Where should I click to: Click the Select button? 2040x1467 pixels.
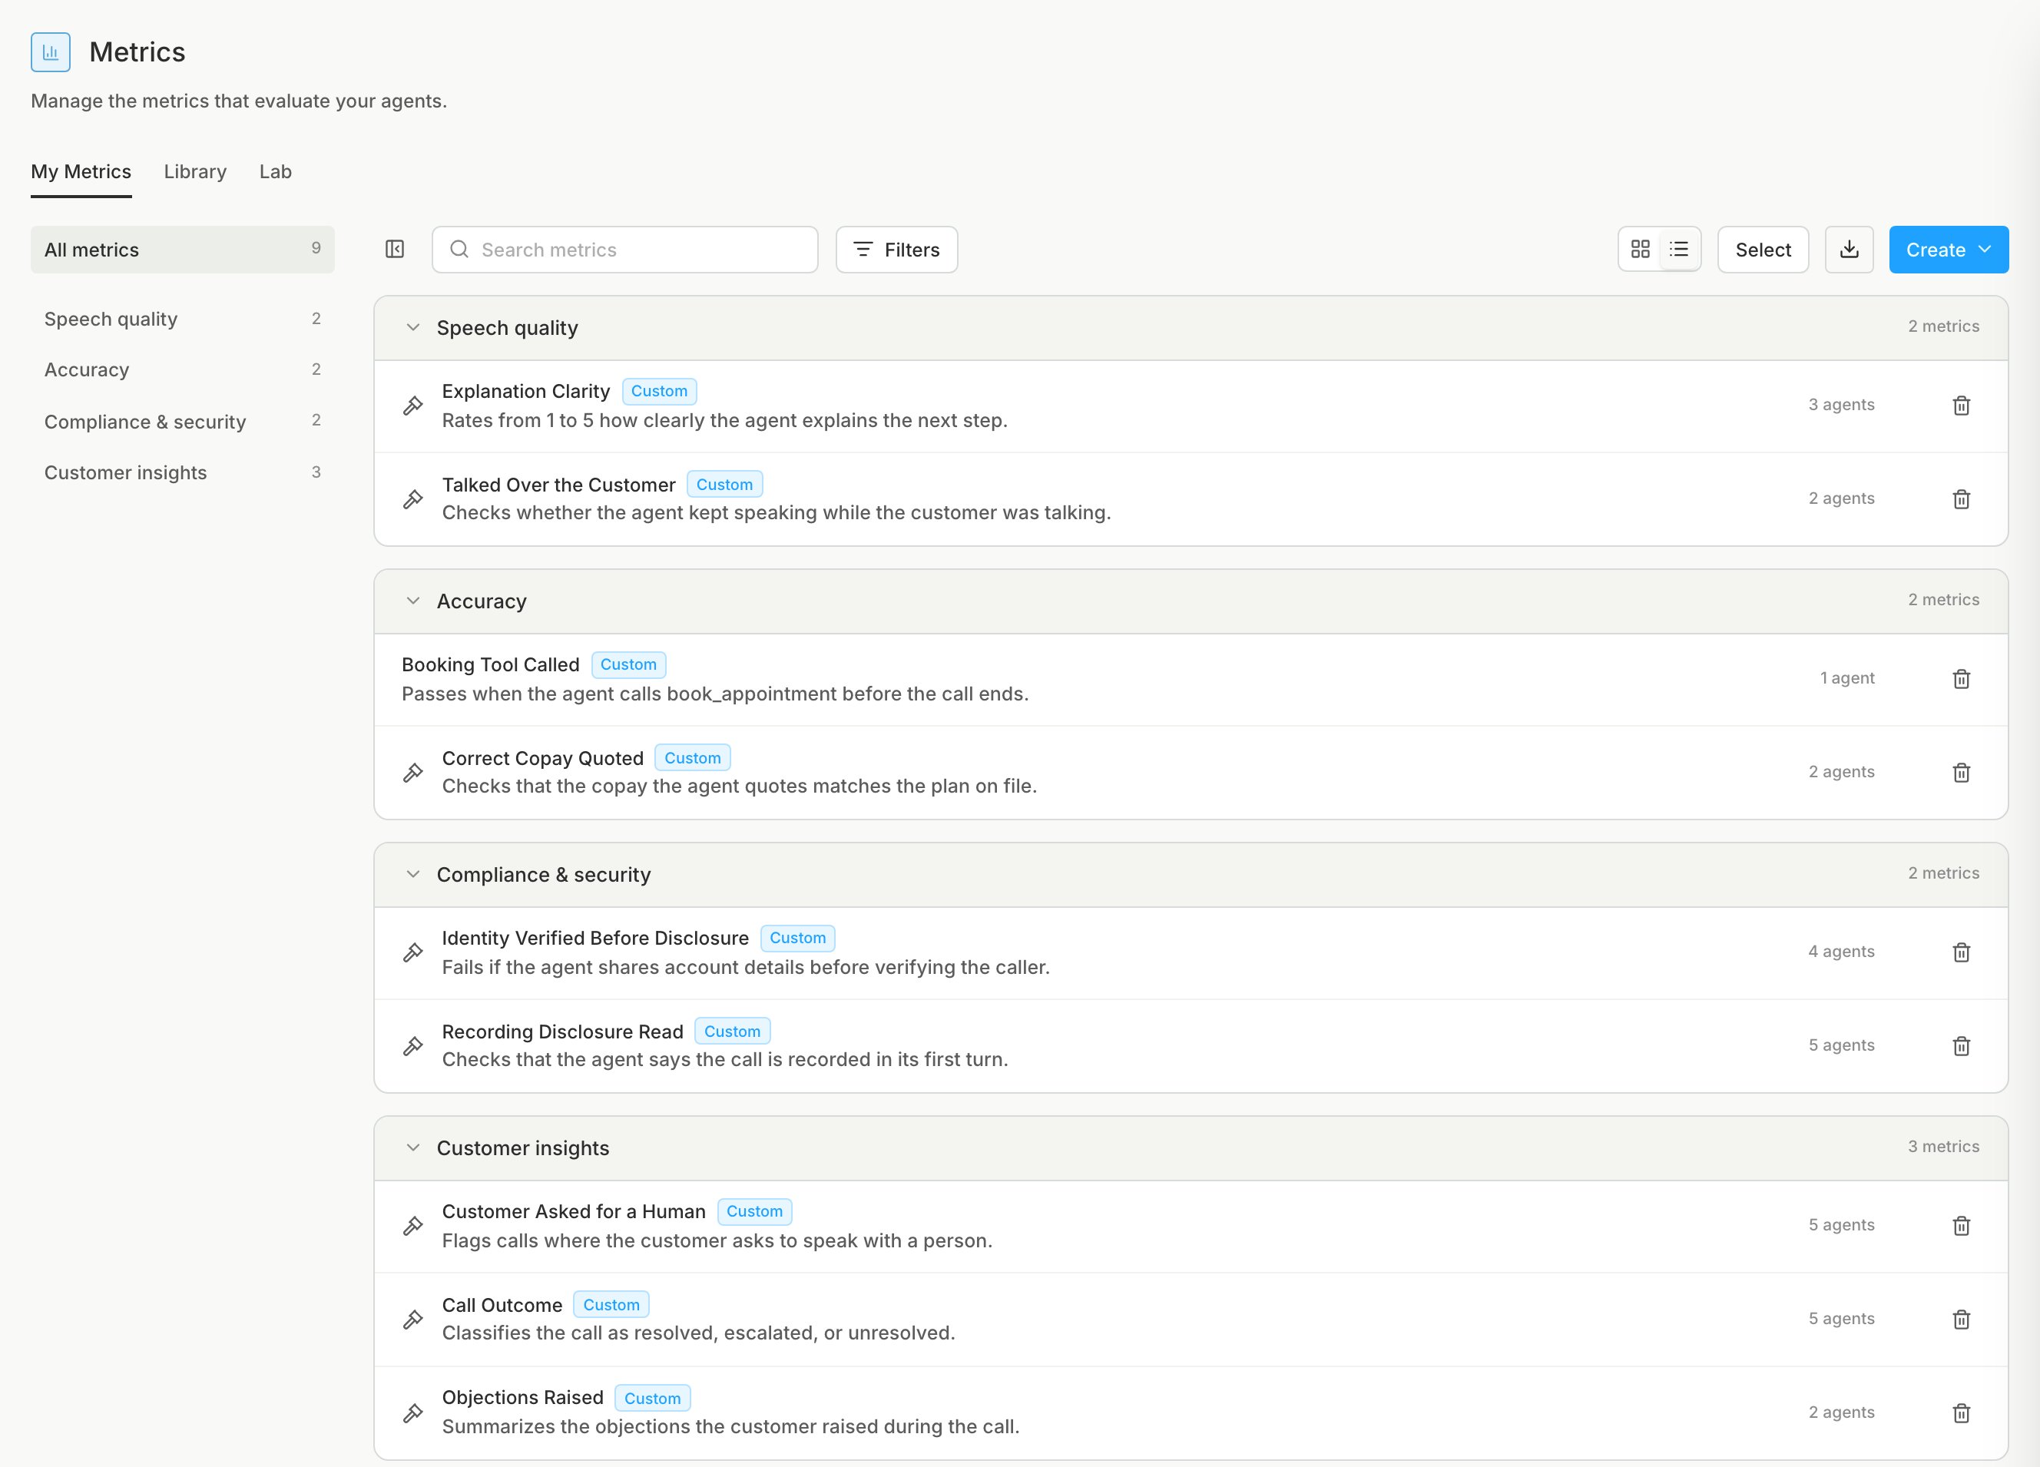pyautogui.click(x=1763, y=249)
